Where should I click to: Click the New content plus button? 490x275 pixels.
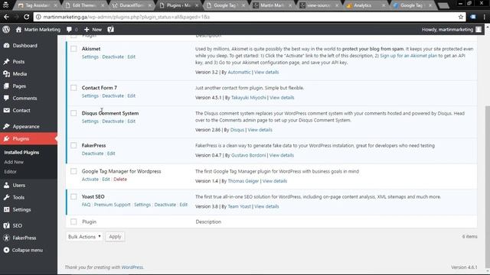pyautogui.click(x=93, y=29)
